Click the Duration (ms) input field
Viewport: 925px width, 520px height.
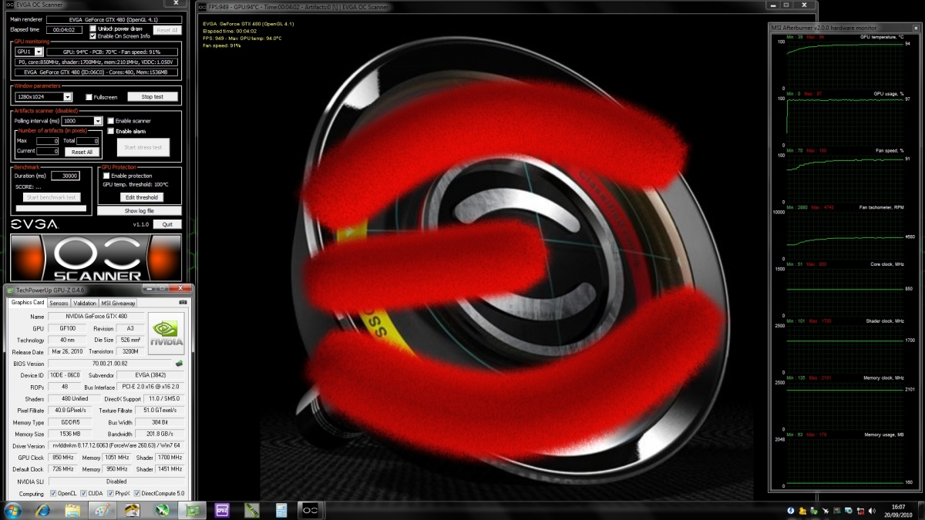pos(66,176)
